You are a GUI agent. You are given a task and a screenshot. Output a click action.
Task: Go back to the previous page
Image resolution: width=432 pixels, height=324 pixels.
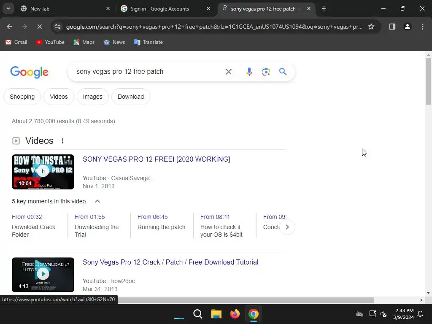tap(9, 27)
